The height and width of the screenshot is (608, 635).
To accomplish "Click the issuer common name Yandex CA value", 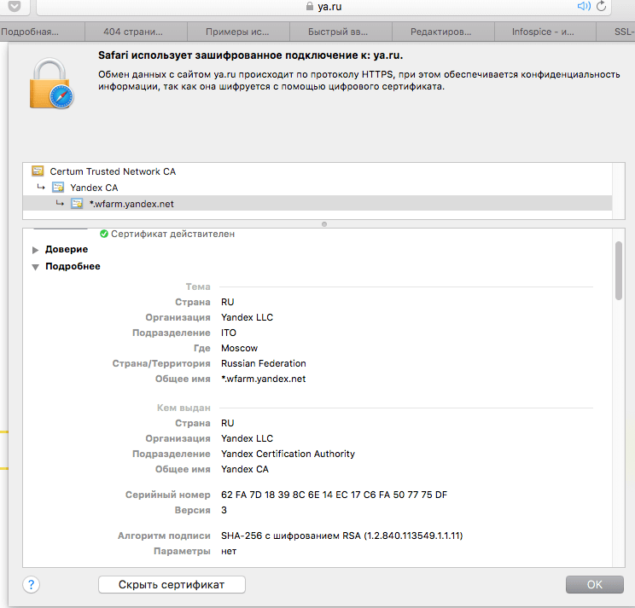I will tap(245, 469).
